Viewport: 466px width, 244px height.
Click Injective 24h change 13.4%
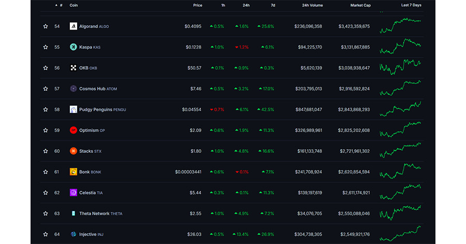[241, 235]
